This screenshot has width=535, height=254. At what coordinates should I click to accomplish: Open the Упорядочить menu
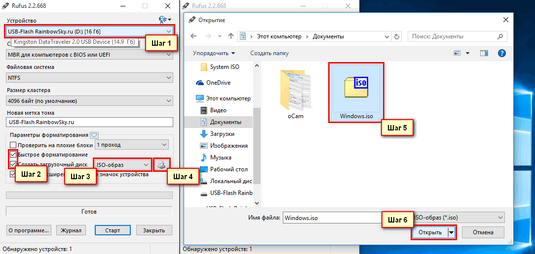click(x=214, y=53)
